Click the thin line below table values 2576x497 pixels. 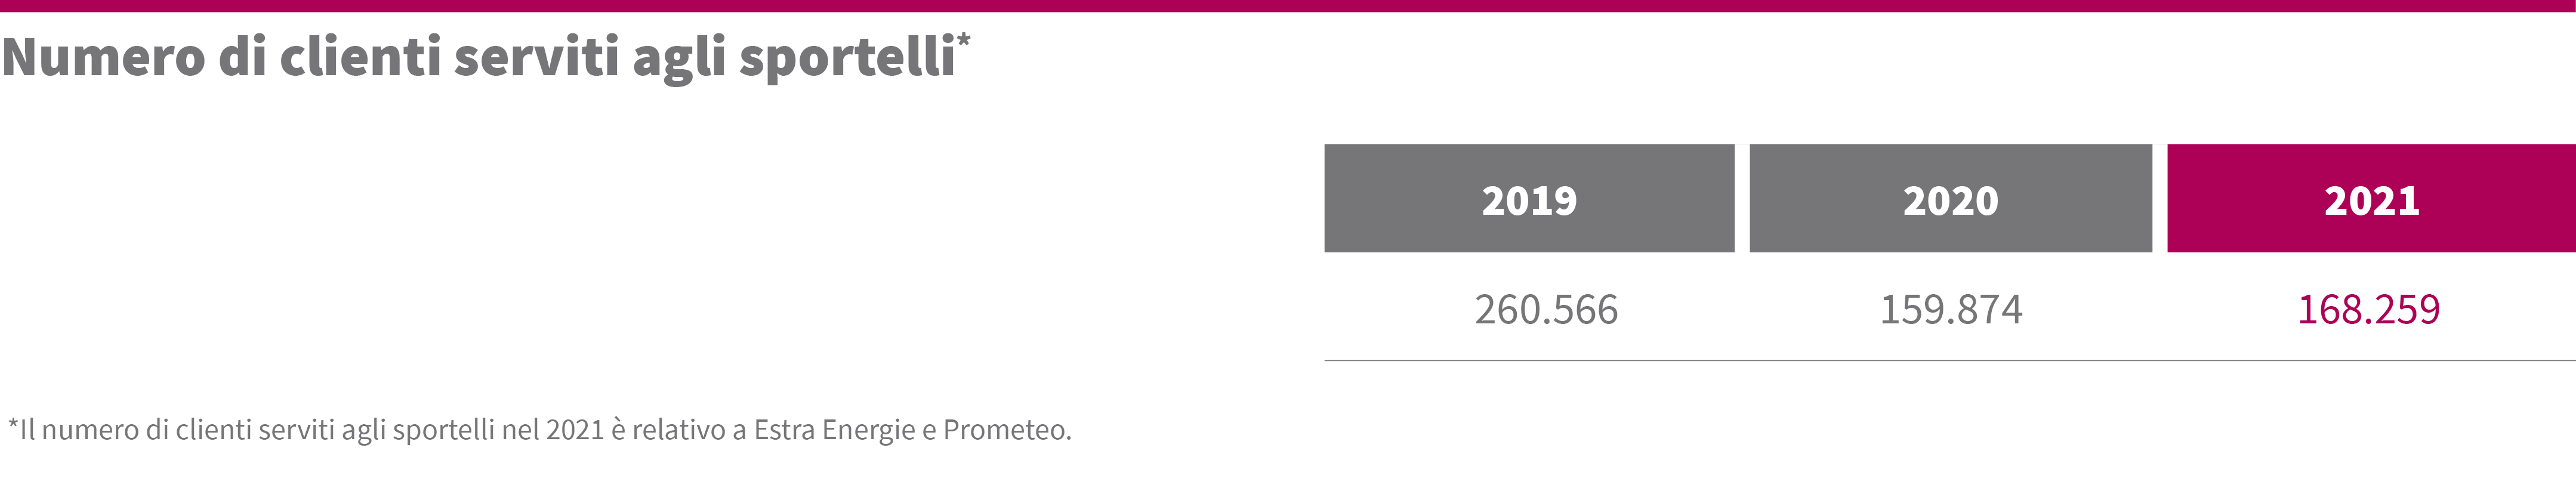tap(1950, 360)
